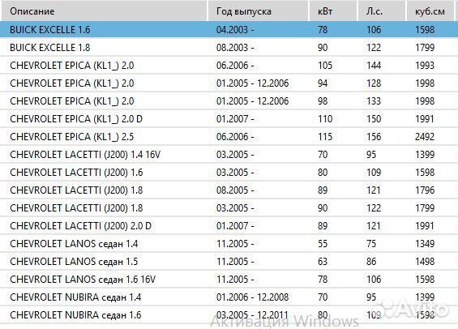Sort by the Описание column header
The height and width of the screenshot is (329, 458).
pyautogui.click(x=104, y=11)
